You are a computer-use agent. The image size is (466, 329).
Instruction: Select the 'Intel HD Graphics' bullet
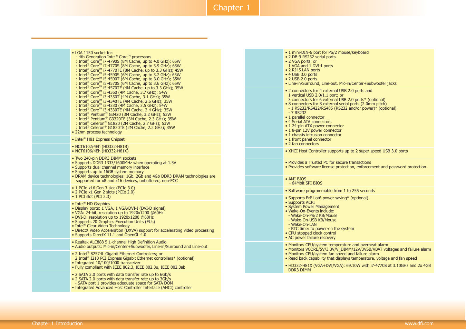pos(91,204)
